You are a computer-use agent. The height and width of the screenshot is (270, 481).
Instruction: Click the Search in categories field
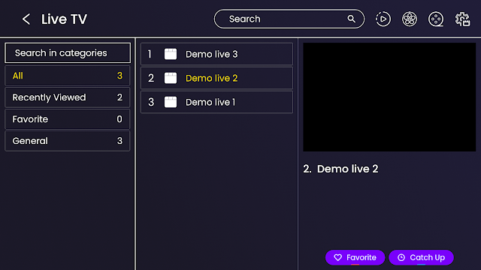pyautogui.click(x=68, y=53)
